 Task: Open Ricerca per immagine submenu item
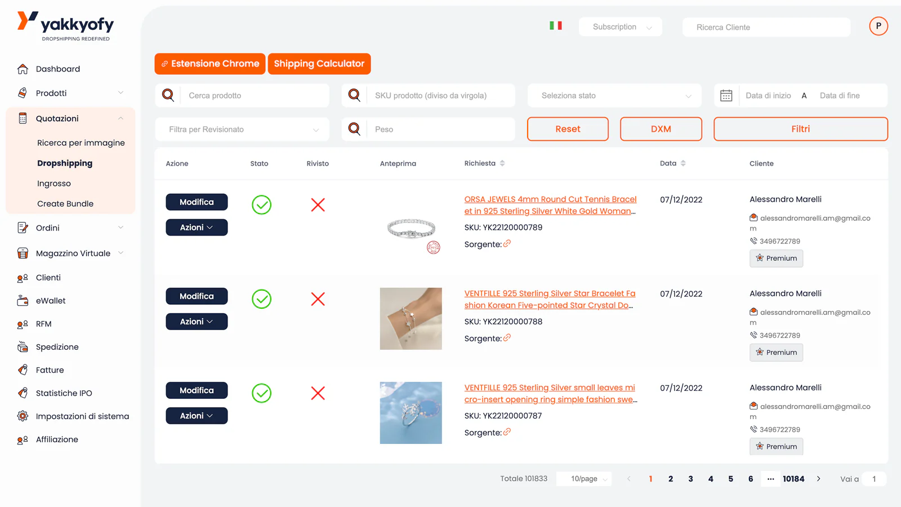pyautogui.click(x=81, y=143)
